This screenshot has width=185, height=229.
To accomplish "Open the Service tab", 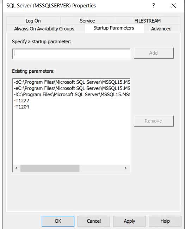I will coord(87,21).
